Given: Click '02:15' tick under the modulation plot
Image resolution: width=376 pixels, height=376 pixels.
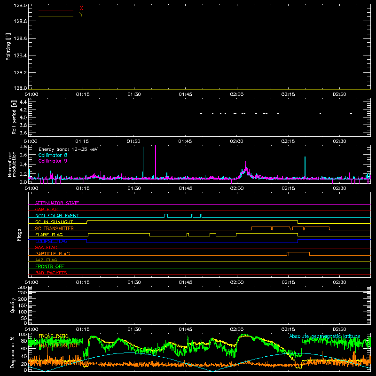Looking at the screenshot, I should (288, 188).
